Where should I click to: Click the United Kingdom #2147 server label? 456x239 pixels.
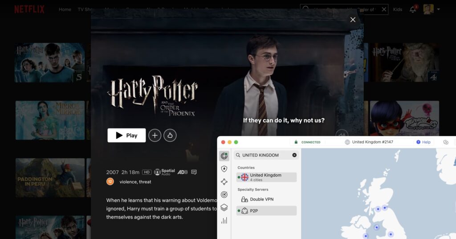(x=369, y=142)
